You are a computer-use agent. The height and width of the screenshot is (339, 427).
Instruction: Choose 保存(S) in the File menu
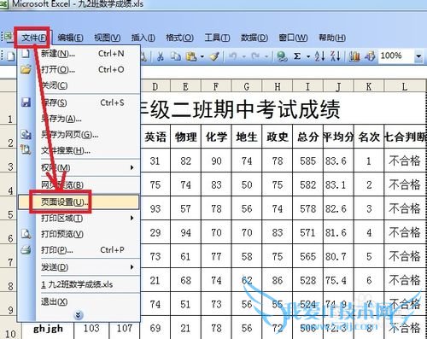coord(79,102)
